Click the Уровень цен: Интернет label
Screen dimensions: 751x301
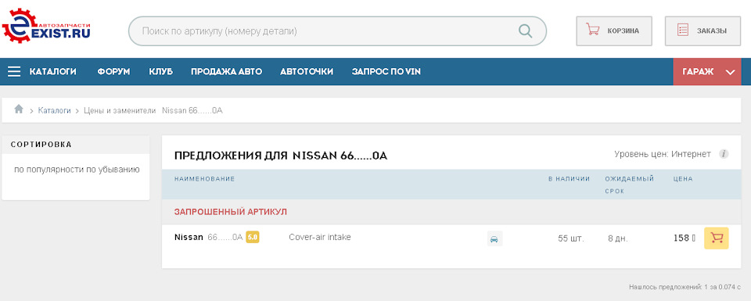pos(663,154)
